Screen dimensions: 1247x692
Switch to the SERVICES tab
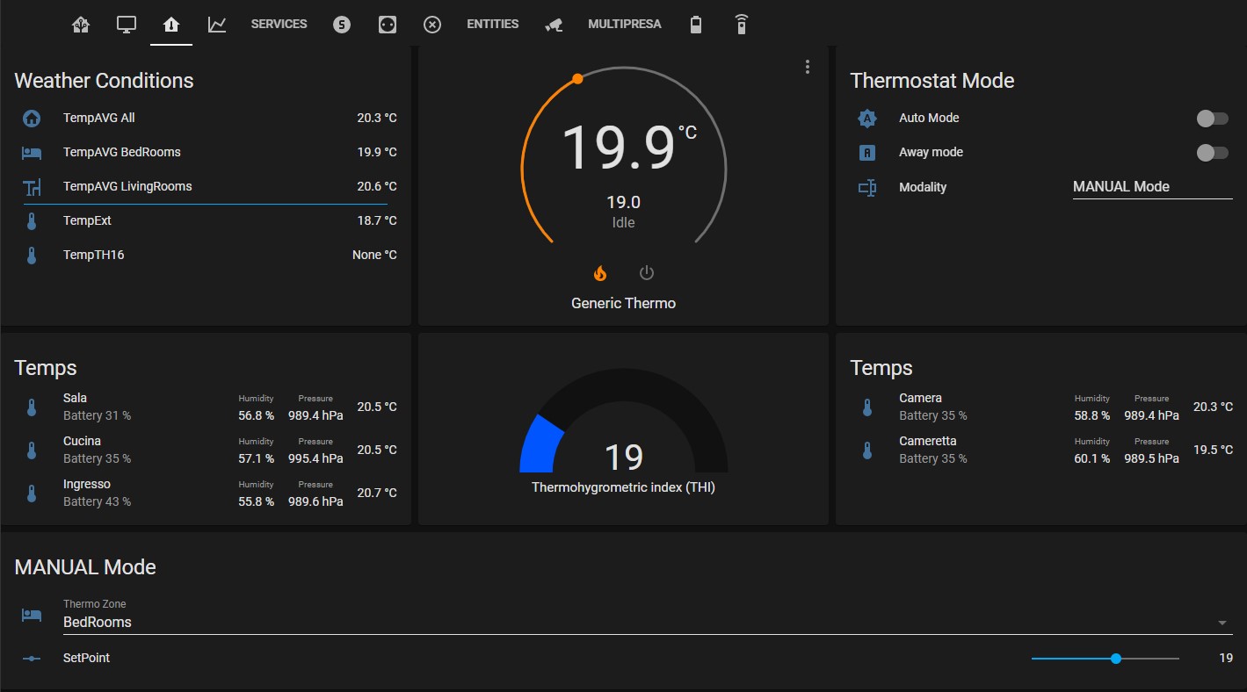tap(279, 25)
